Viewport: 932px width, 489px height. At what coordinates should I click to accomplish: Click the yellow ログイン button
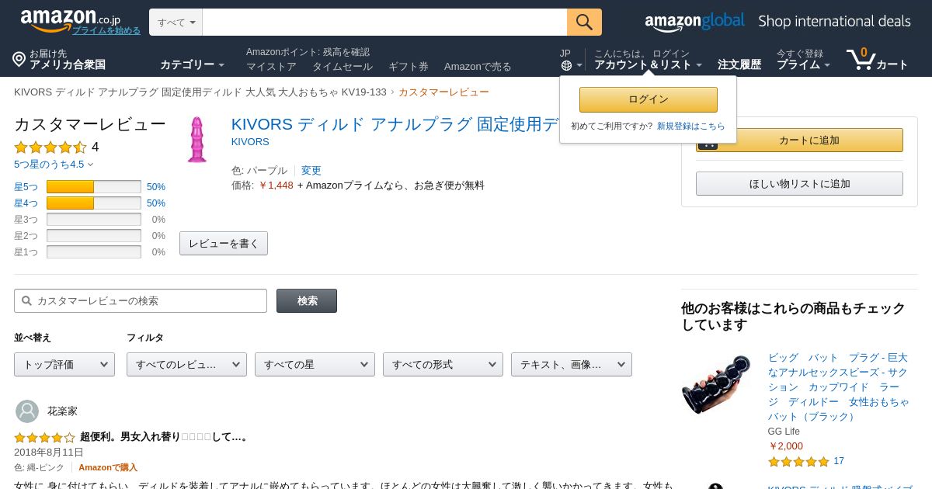[x=649, y=99]
